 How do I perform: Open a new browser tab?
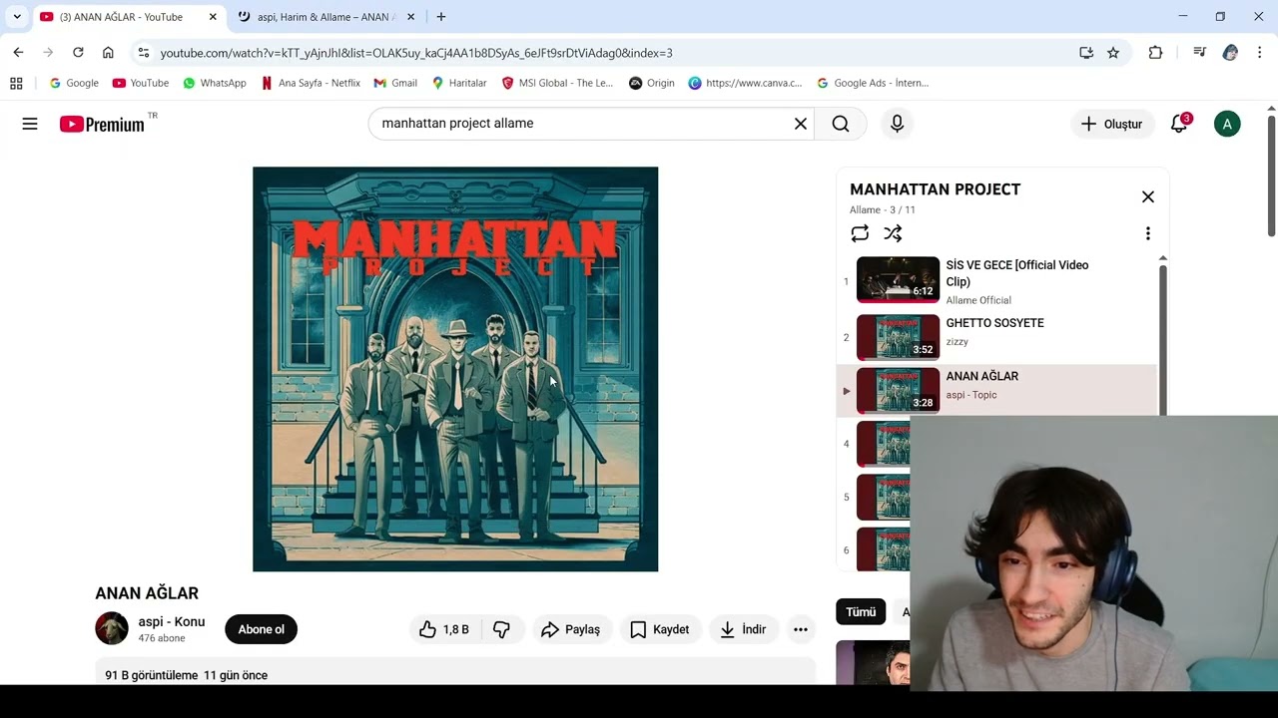click(441, 17)
